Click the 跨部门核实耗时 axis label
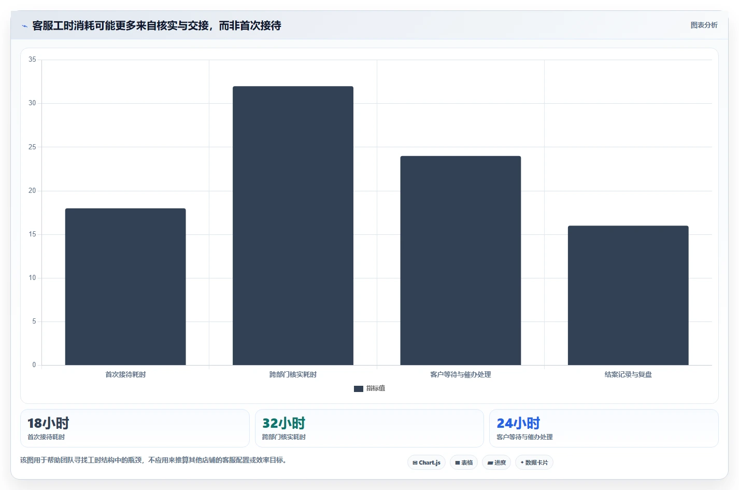739x490 pixels. [x=293, y=374]
